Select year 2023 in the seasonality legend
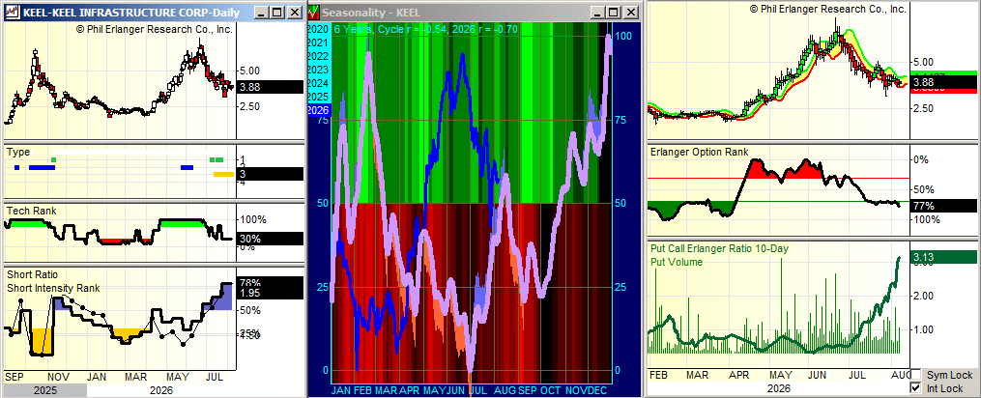 pyautogui.click(x=319, y=70)
